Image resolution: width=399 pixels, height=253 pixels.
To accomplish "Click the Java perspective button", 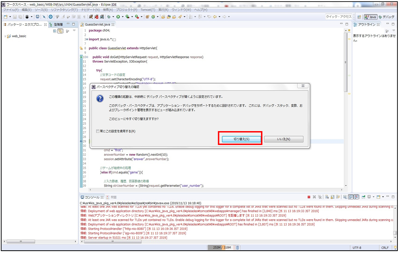I will [x=370, y=17].
